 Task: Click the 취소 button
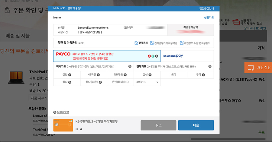point(158,125)
